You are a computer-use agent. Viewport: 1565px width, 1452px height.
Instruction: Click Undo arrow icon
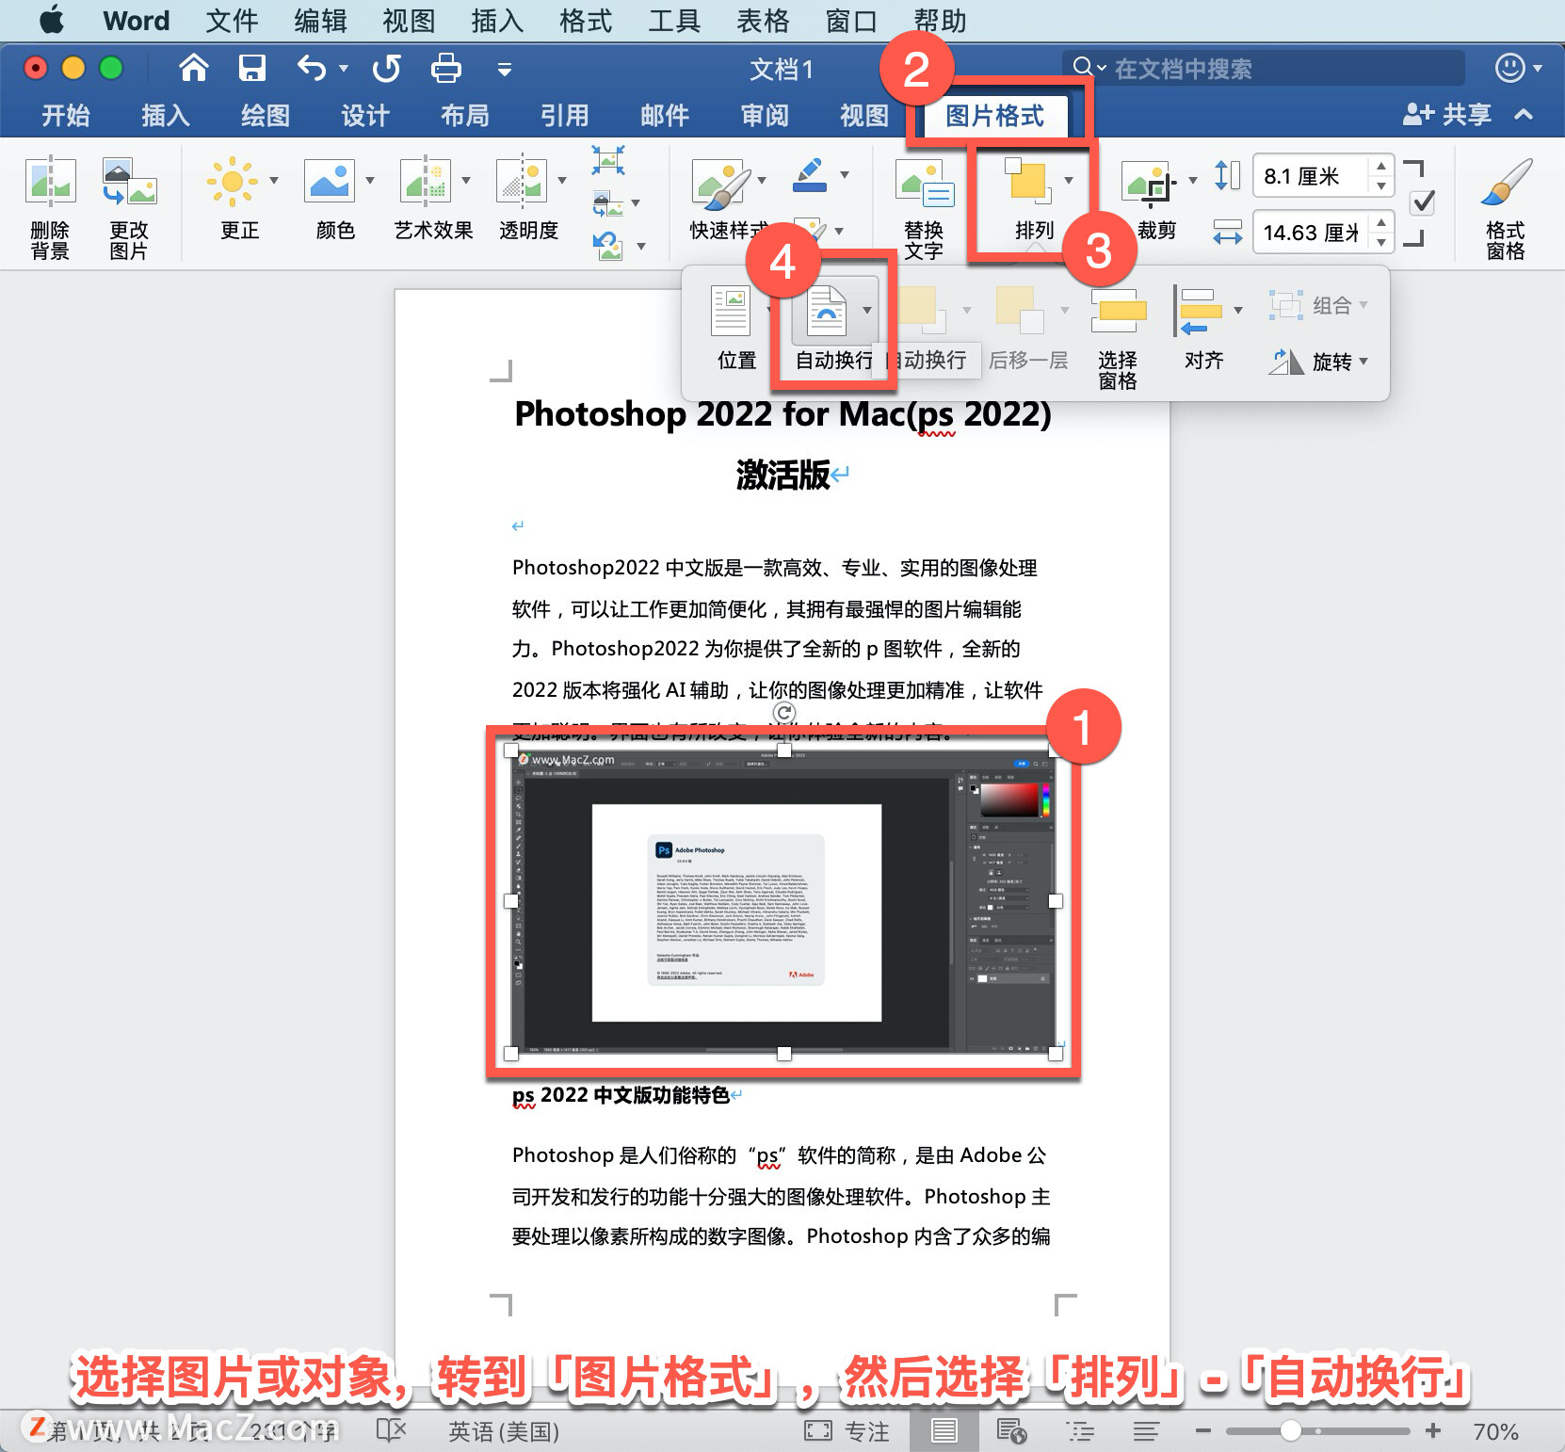(x=312, y=68)
